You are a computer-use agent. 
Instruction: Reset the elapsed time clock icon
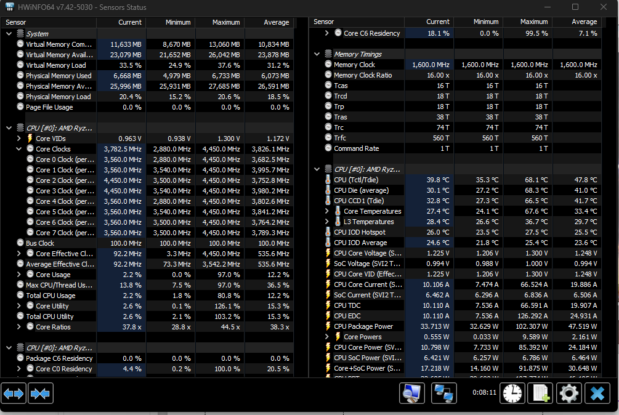[512, 393]
